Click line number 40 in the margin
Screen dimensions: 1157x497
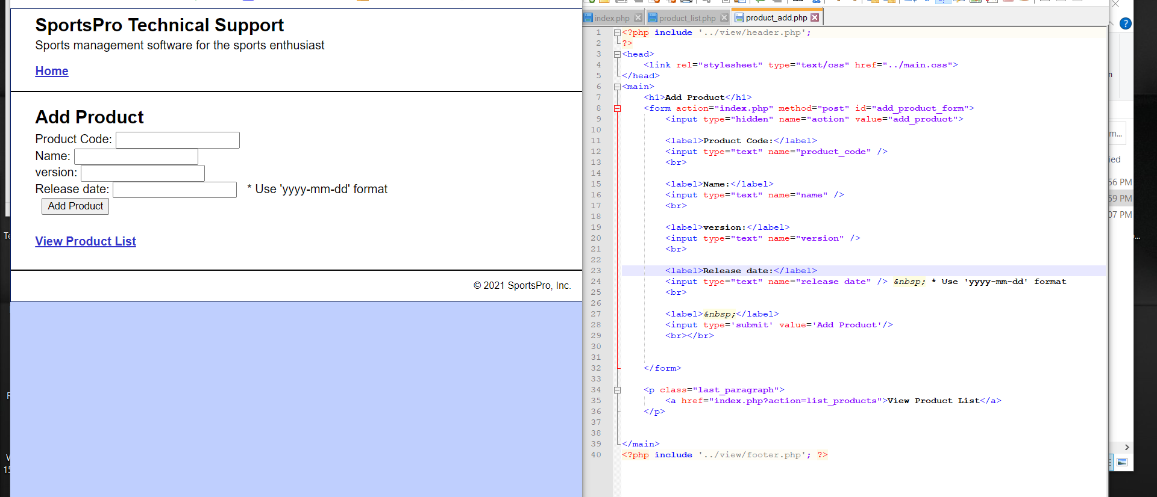point(596,455)
